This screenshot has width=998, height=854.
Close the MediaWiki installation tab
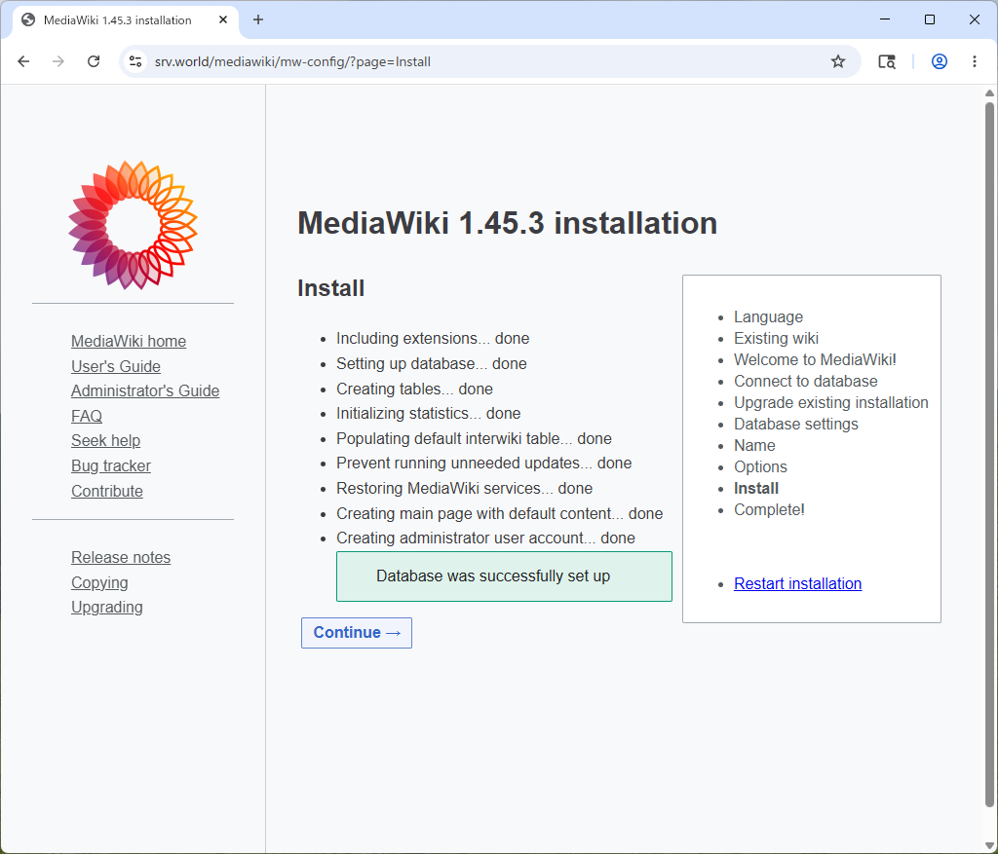(x=223, y=19)
